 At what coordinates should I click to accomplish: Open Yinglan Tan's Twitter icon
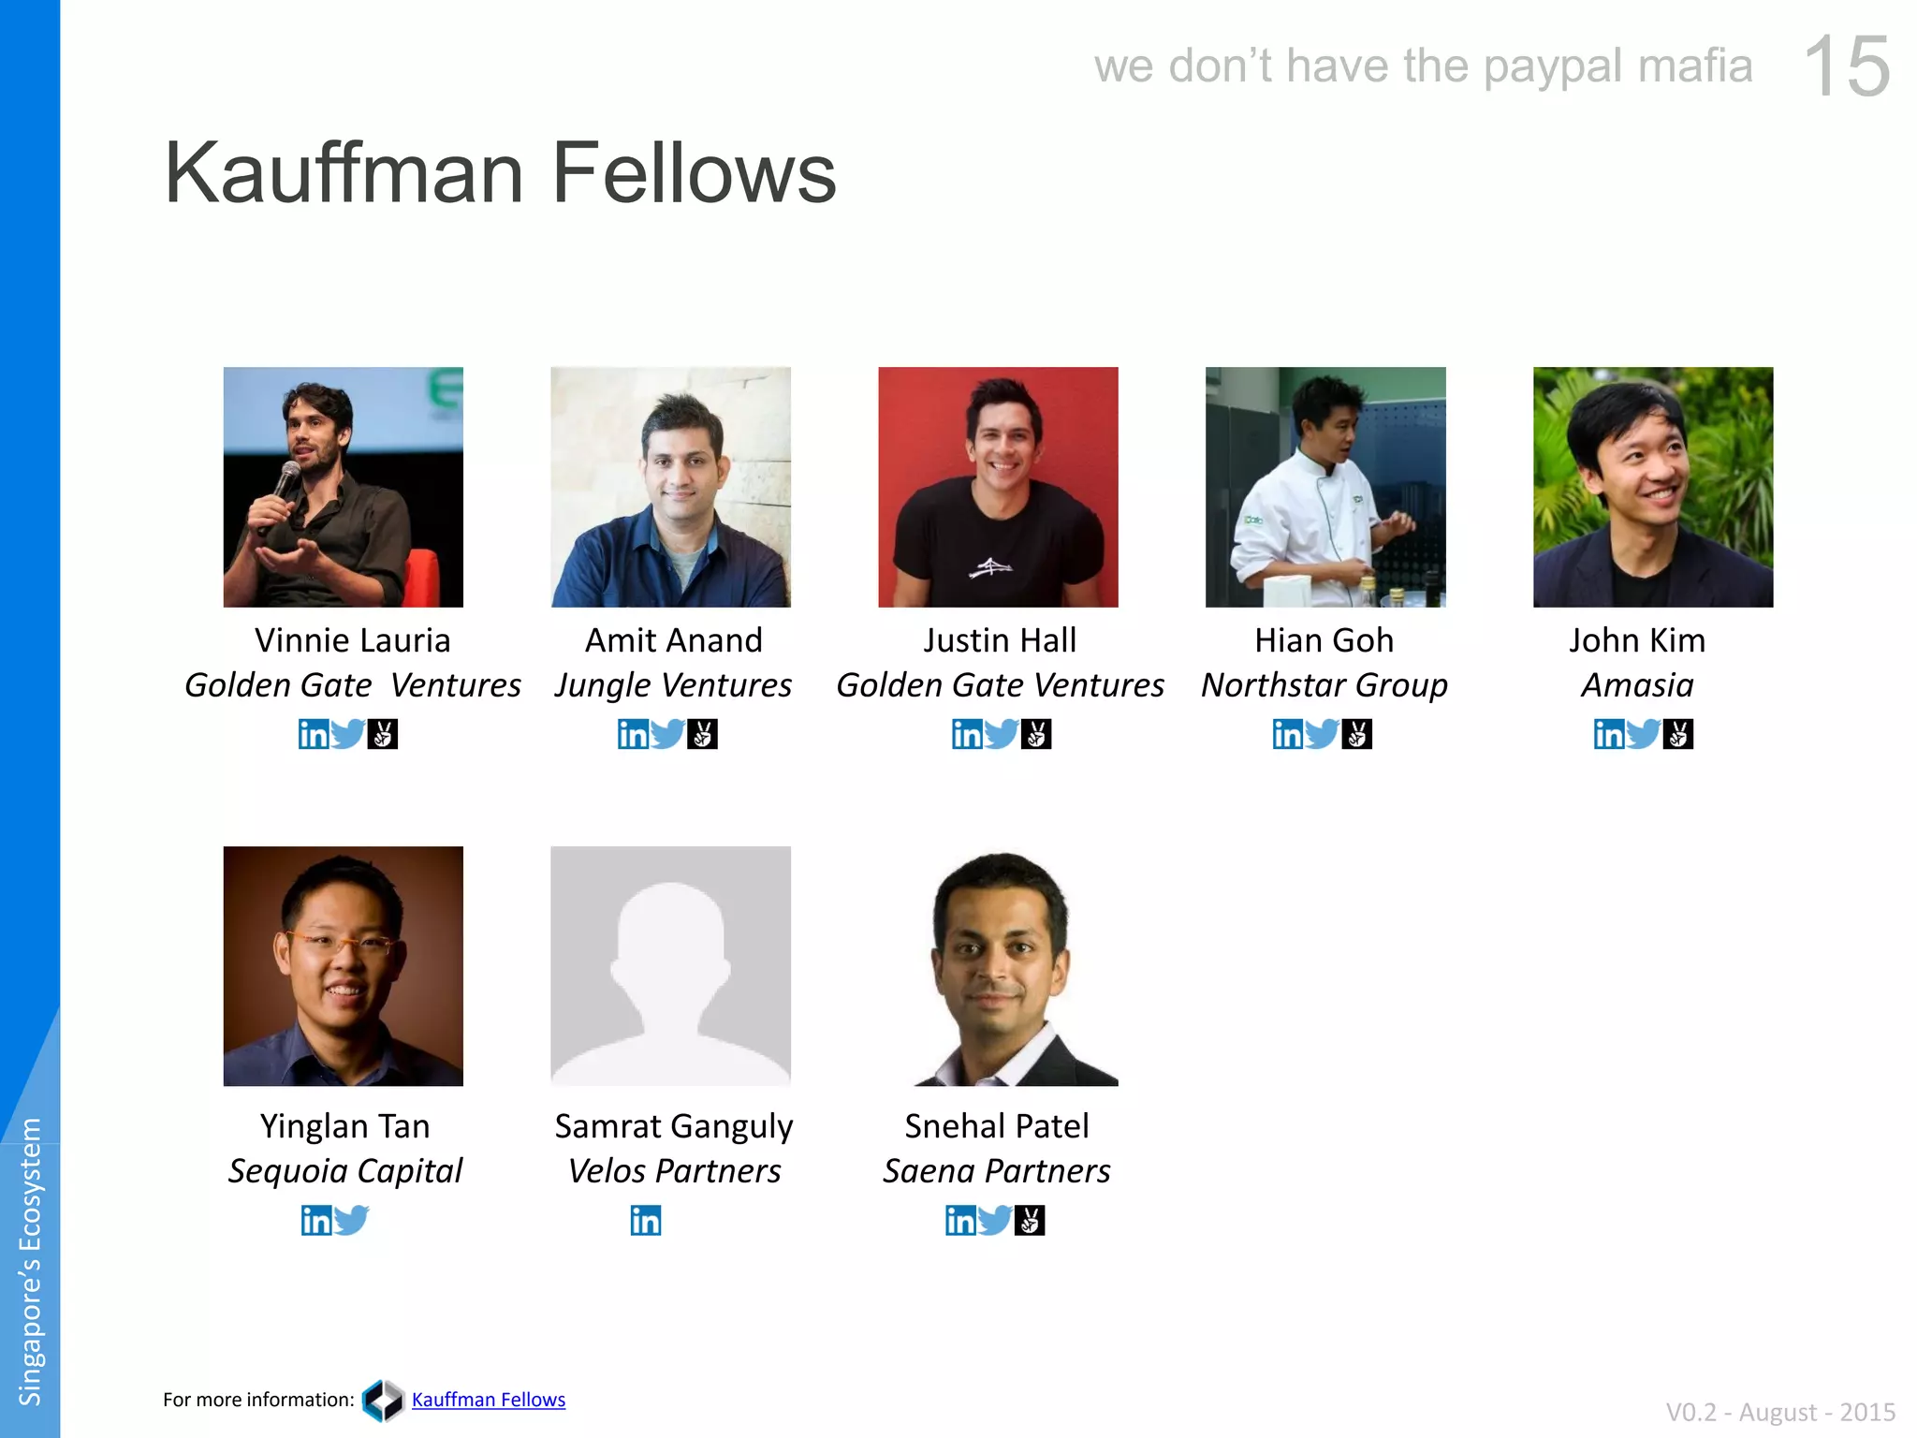point(351,1220)
